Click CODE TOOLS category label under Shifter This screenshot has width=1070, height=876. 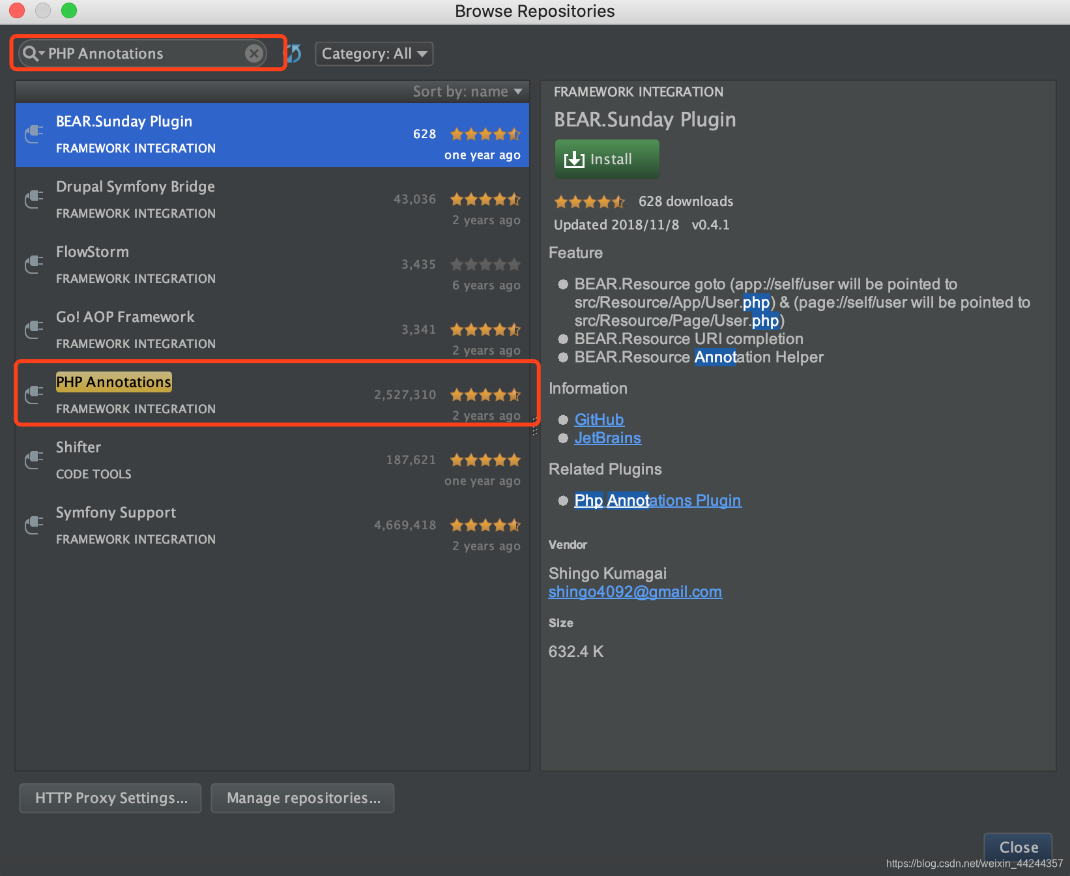[x=94, y=474]
